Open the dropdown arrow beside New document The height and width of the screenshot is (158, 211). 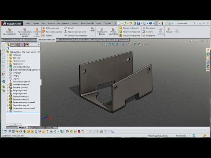point(122,23)
